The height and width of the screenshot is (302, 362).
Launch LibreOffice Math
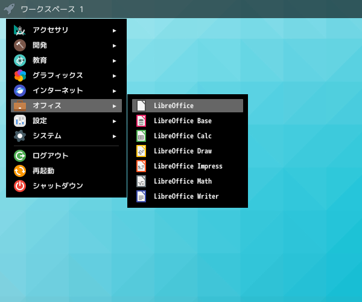188,181
